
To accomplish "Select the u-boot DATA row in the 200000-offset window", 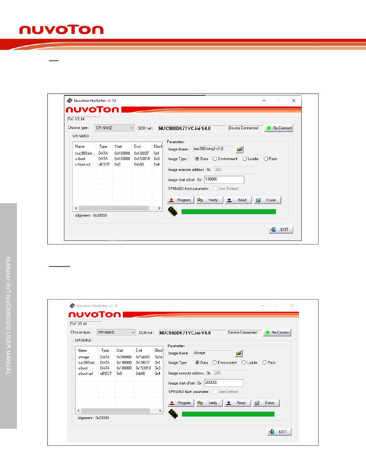I will click(x=119, y=368).
